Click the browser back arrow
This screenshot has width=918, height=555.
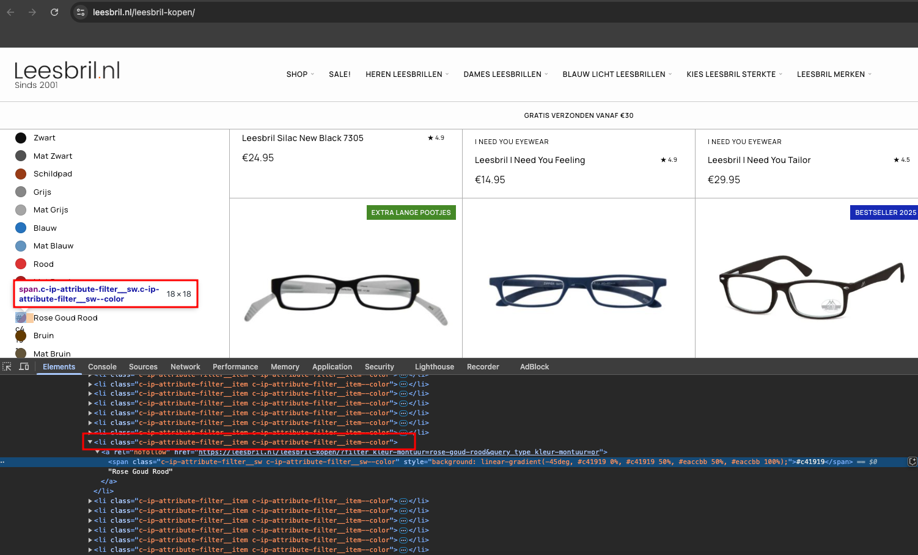[x=10, y=12]
